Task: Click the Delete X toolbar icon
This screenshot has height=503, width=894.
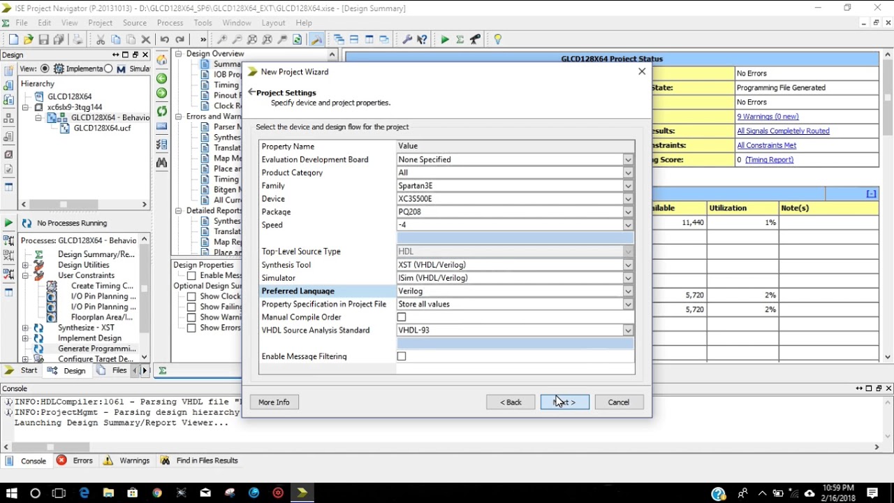Action: pyautogui.click(x=146, y=40)
